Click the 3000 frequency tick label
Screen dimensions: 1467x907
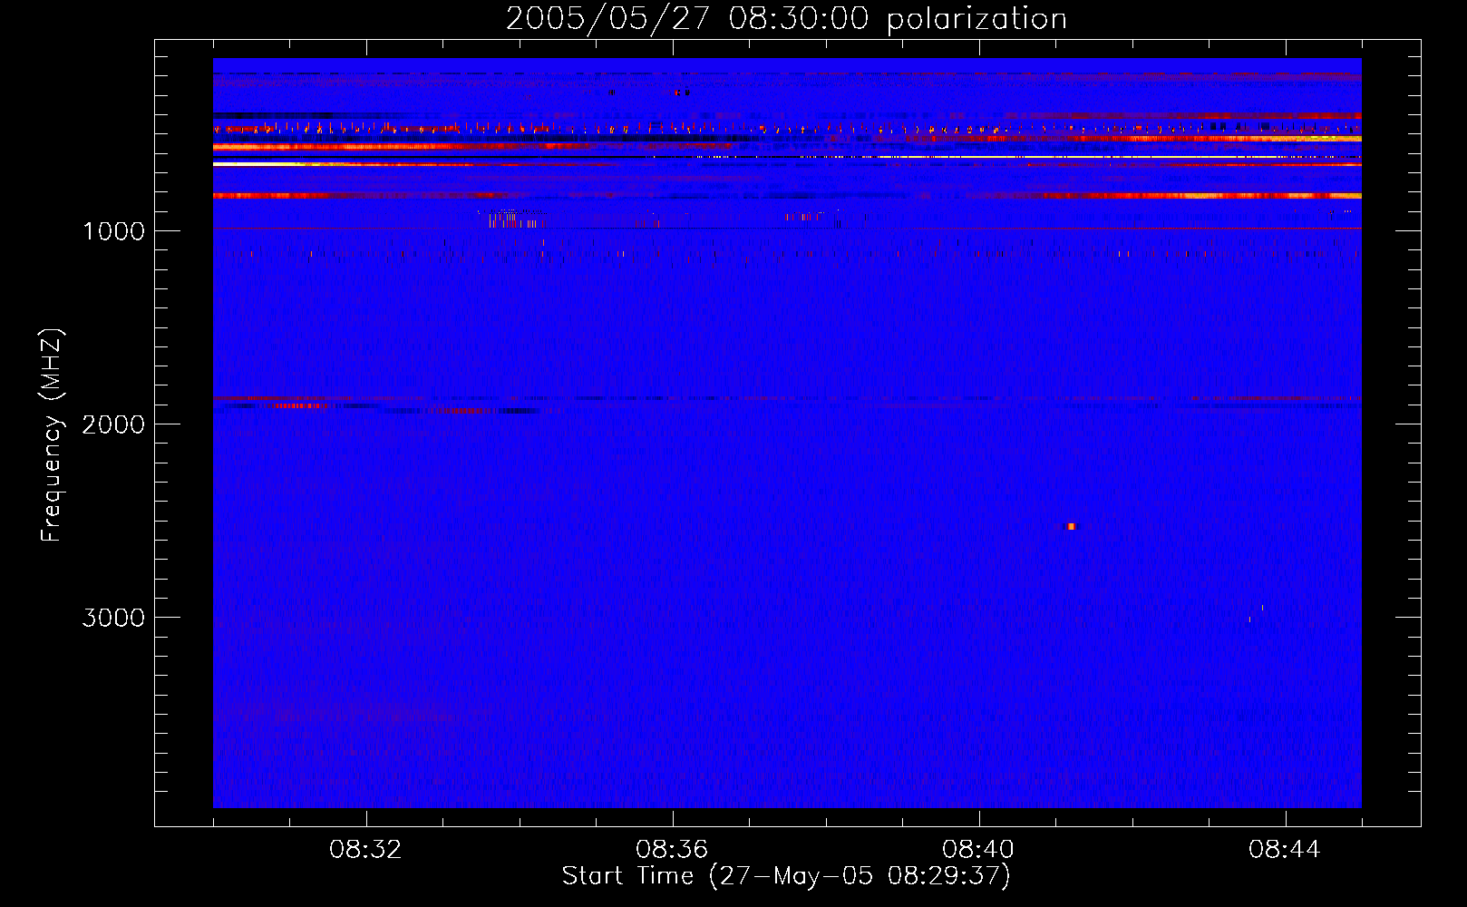[113, 618]
